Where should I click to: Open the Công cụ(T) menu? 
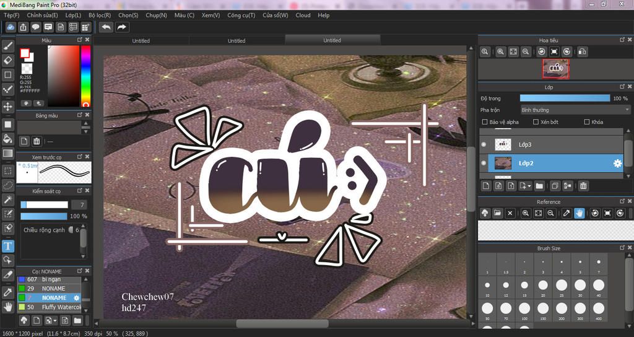[241, 15]
